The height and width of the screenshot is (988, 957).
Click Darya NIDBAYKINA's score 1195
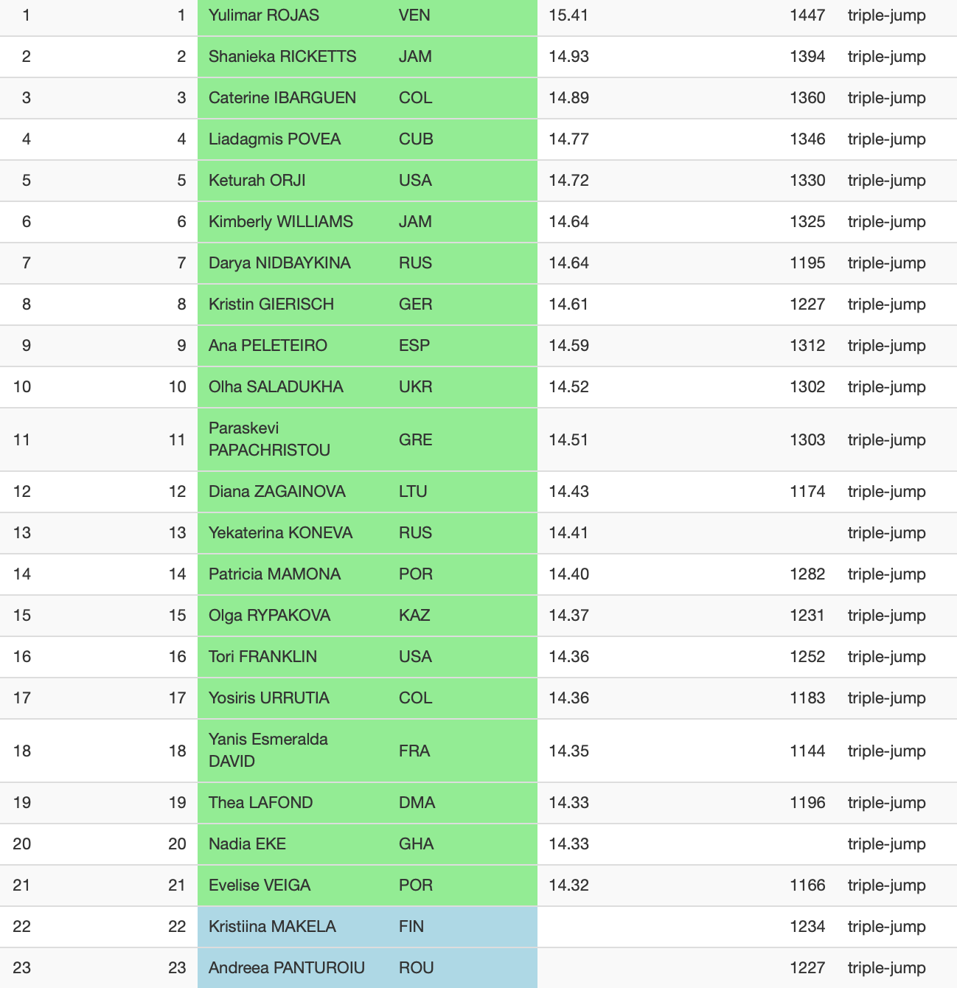pos(807,263)
